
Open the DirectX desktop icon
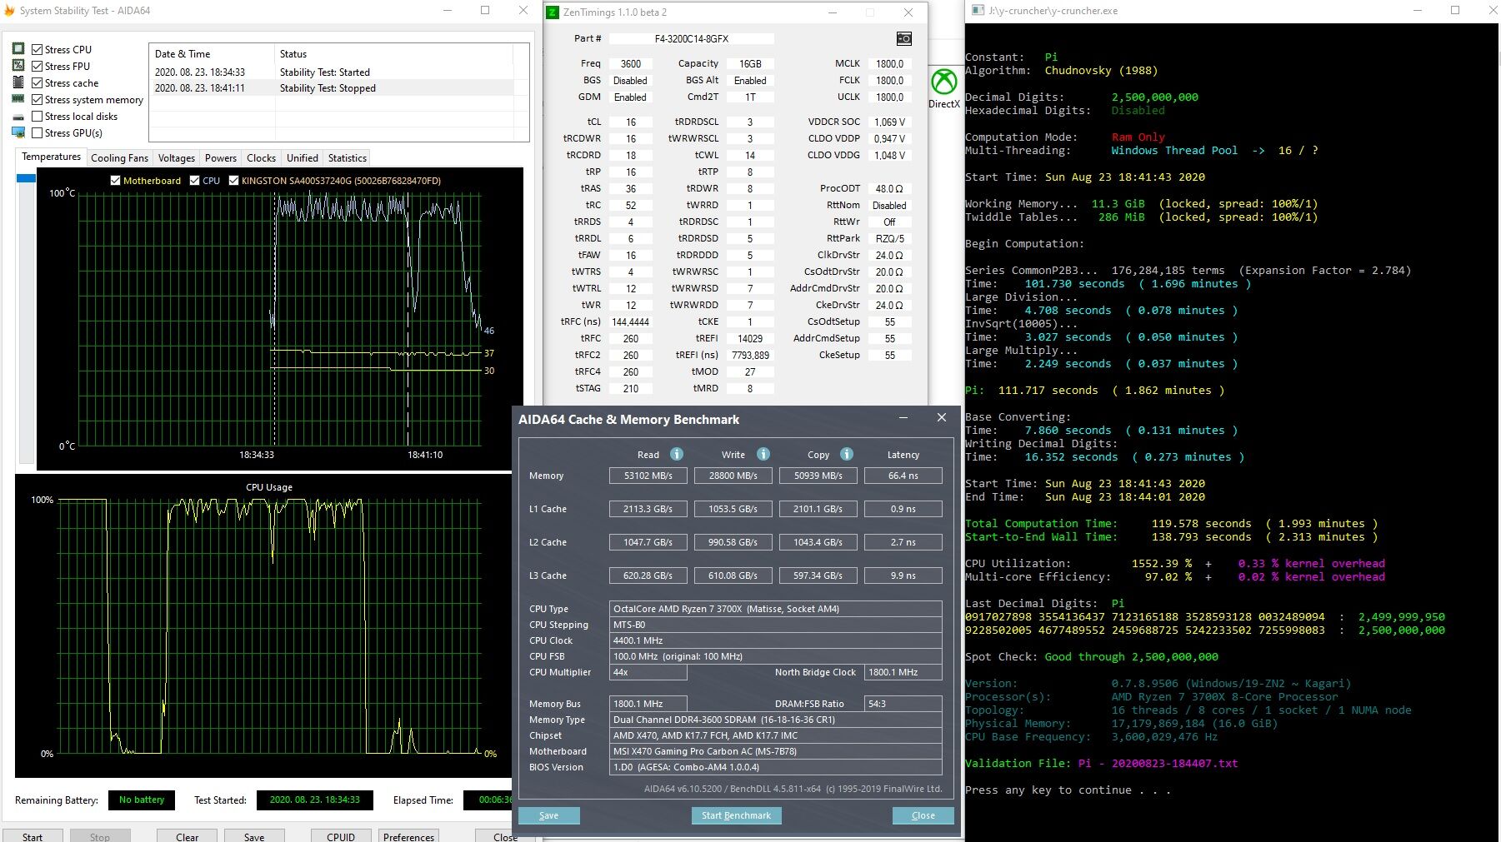[x=943, y=82]
